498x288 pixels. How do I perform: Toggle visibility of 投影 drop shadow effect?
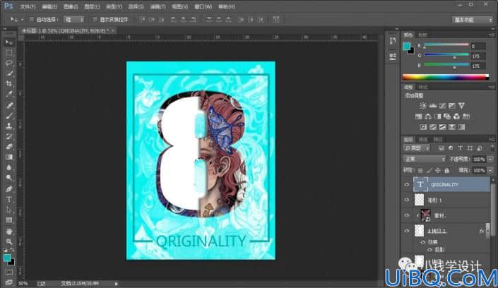(x=429, y=250)
